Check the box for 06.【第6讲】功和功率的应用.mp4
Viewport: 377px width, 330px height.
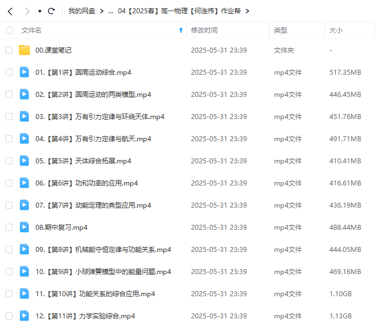[x=9, y=183]
